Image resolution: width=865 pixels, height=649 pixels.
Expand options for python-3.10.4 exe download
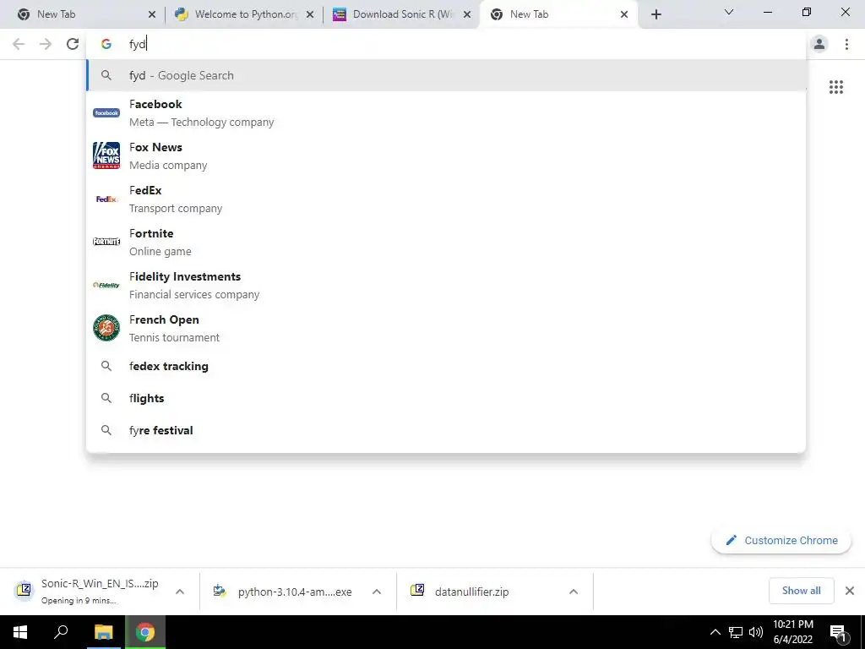(377, 592)
